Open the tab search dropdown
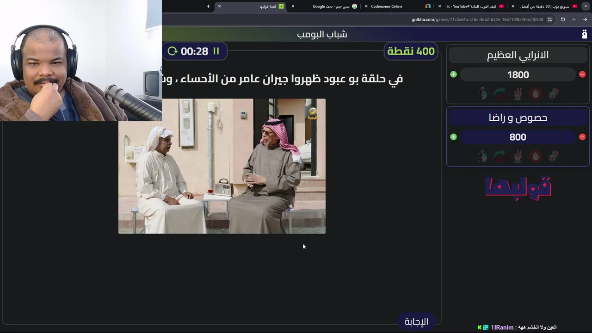592x333 pixels. click(586, 6)
